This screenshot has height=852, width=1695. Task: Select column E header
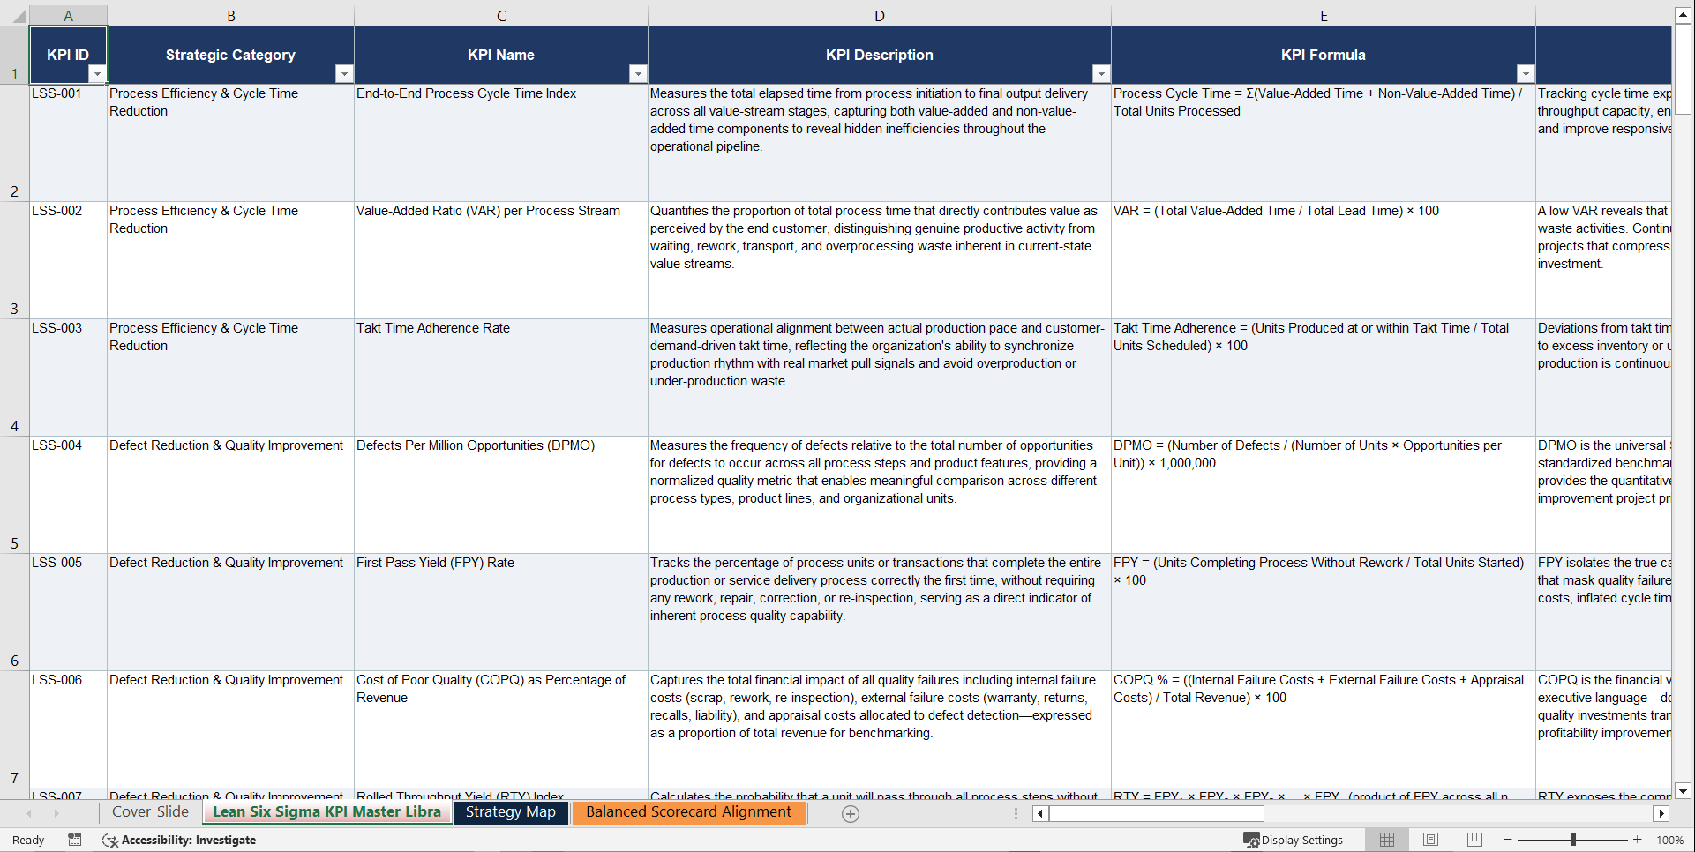tap(1324, 16)
